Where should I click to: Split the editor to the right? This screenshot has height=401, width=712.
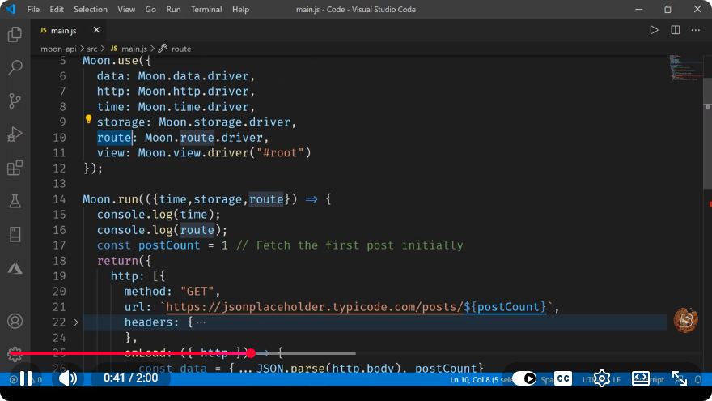tap(676, 31)
